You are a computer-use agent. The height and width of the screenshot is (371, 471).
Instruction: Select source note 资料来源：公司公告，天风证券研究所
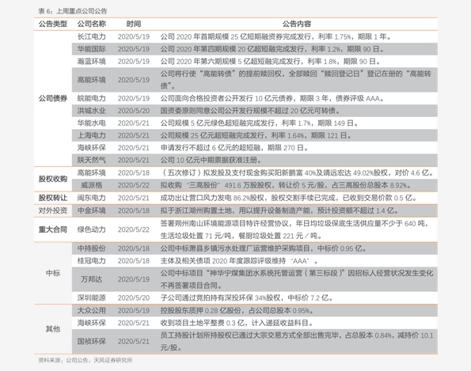click(x=85, y=360)
